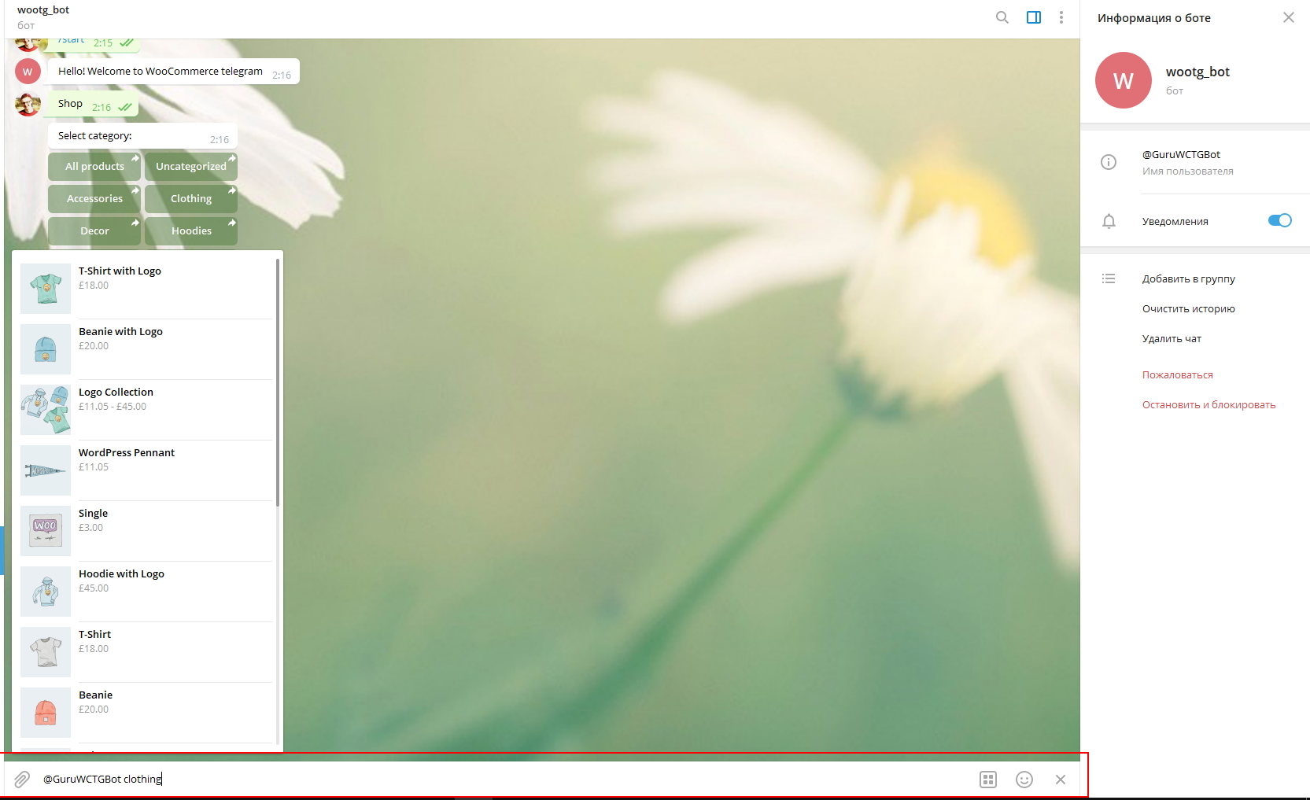Click the wootg_bot profile avatar in info panel

click(x=1124, y=80)
